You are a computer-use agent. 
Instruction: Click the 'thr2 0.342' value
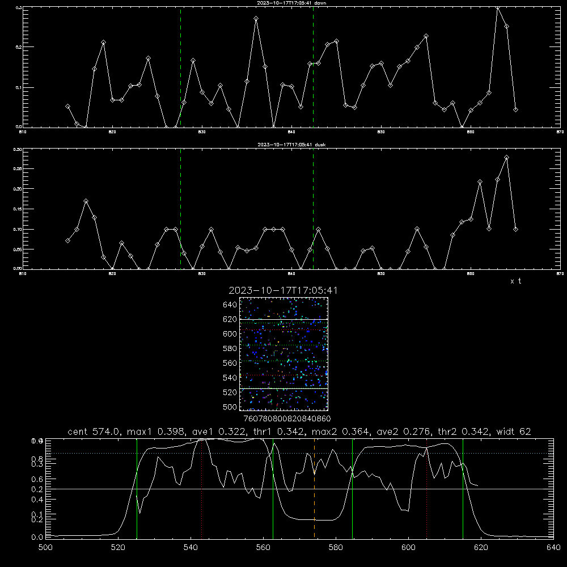(464, 431)
